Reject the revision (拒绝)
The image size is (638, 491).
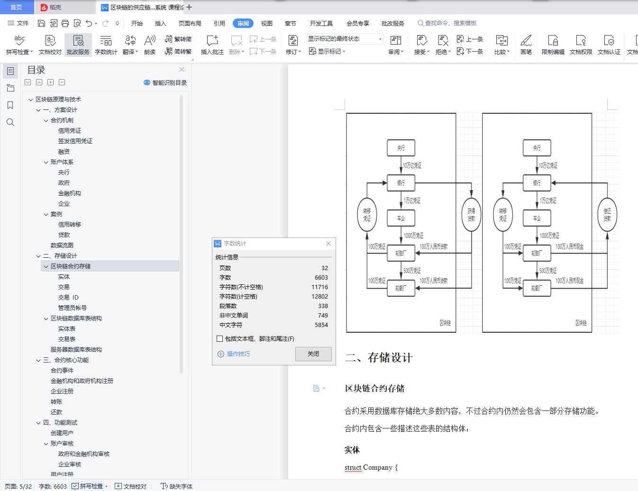[x=443, y=45]
